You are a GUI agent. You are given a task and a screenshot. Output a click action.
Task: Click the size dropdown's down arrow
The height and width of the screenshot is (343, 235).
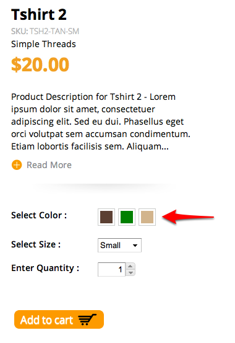coord(135,246)
